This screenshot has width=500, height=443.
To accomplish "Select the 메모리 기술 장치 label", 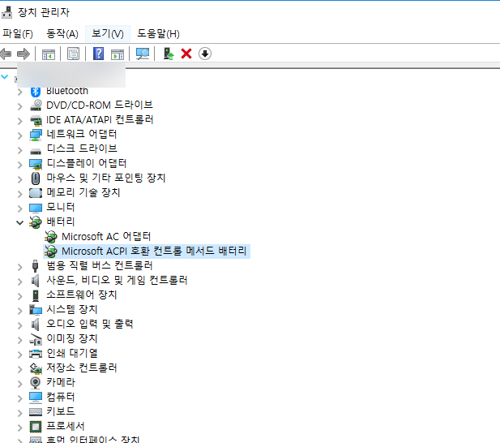I will pos(83,192).
